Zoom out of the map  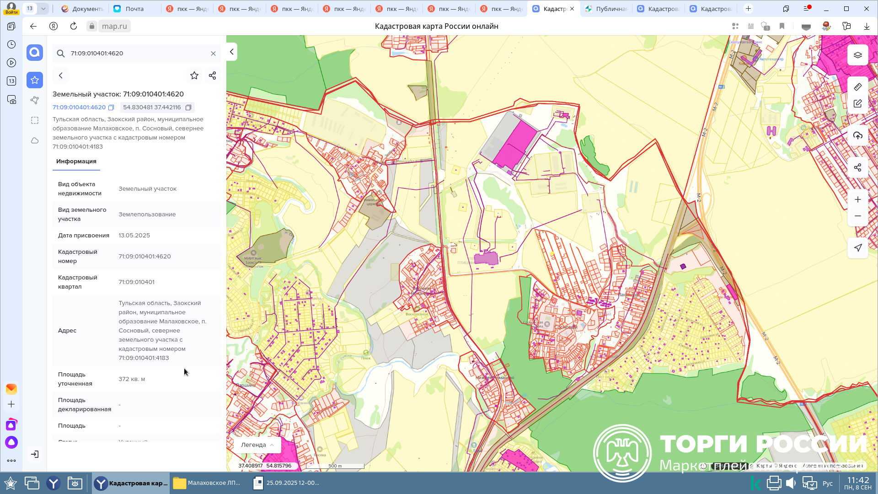click(857, 216)
